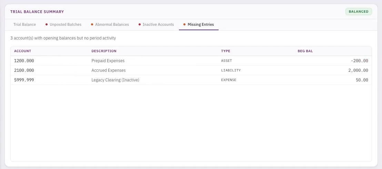Viewport: 382px width, 169px height.
Task: Click the orange dot beside Missing Entries
Action: pyautogui.click(x=184, y=24)
